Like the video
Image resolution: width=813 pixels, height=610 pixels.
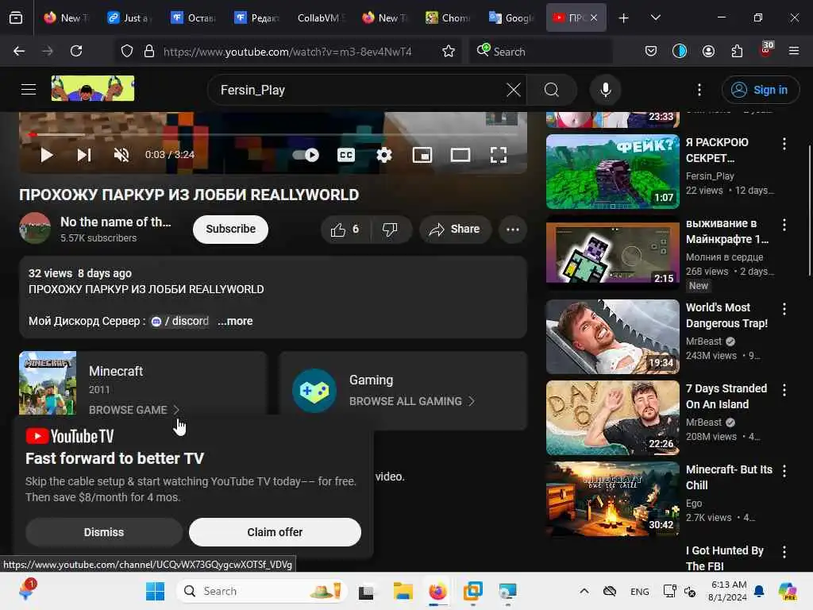tap(346, 230)
